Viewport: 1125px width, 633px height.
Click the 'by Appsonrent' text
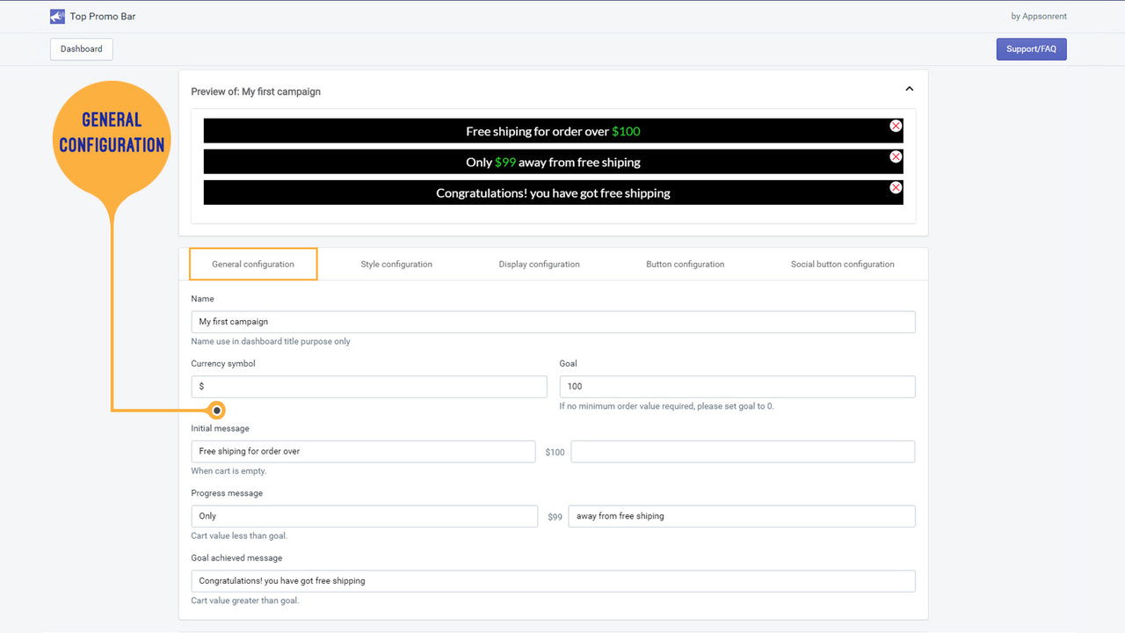[1039, 16]
